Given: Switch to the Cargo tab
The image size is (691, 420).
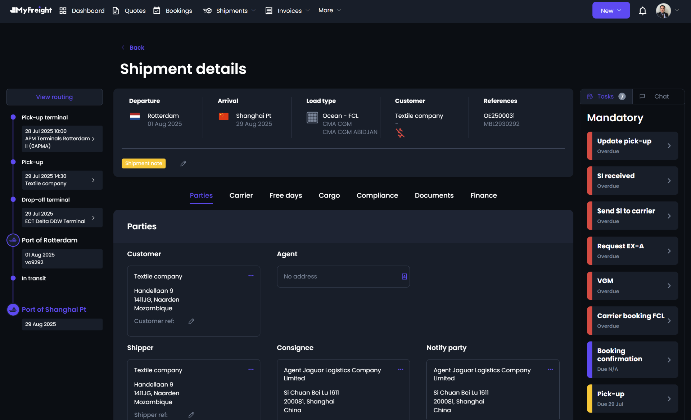Looking at the screenshot, I should click(329, 195).
